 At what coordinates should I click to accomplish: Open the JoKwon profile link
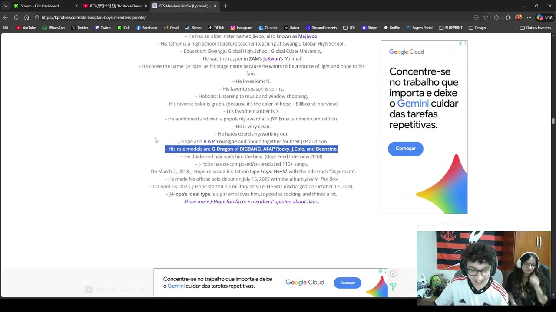point(271,59)
